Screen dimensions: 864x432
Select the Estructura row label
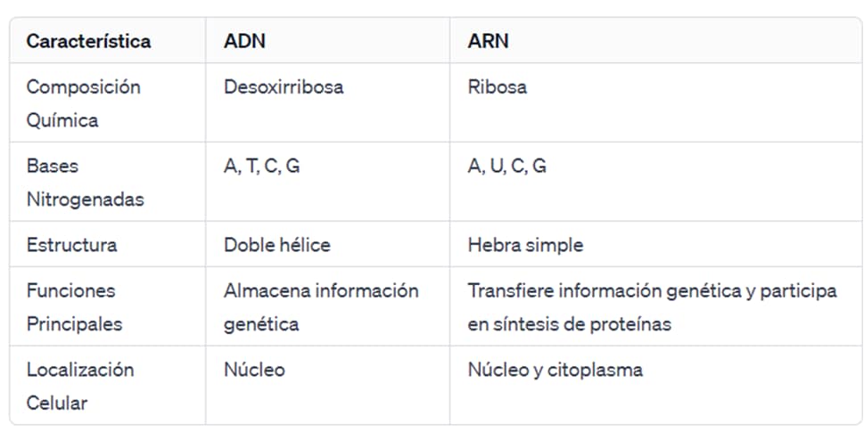click(x=71, y=245)
